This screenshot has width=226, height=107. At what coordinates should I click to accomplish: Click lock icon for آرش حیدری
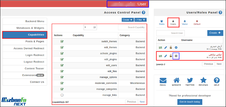pos(171,48)
